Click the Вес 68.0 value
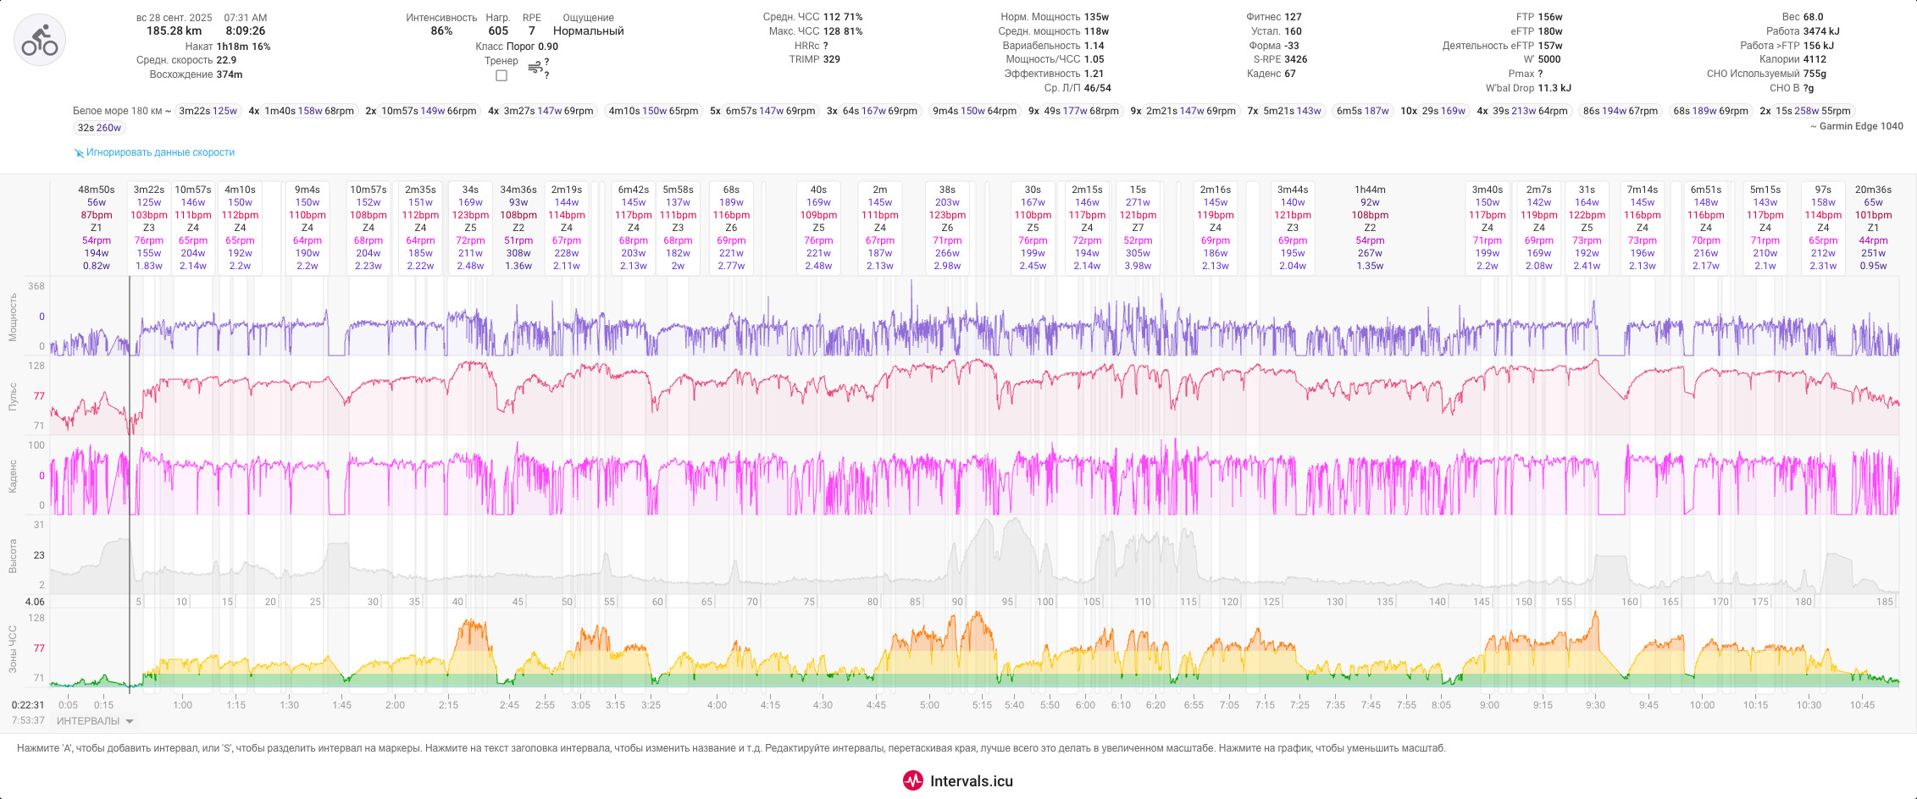 point(1813,17)
